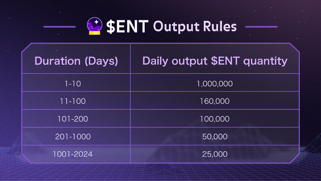Click the purple line right of title
This screenshot has height=181, width=321.
click(261, 27)
